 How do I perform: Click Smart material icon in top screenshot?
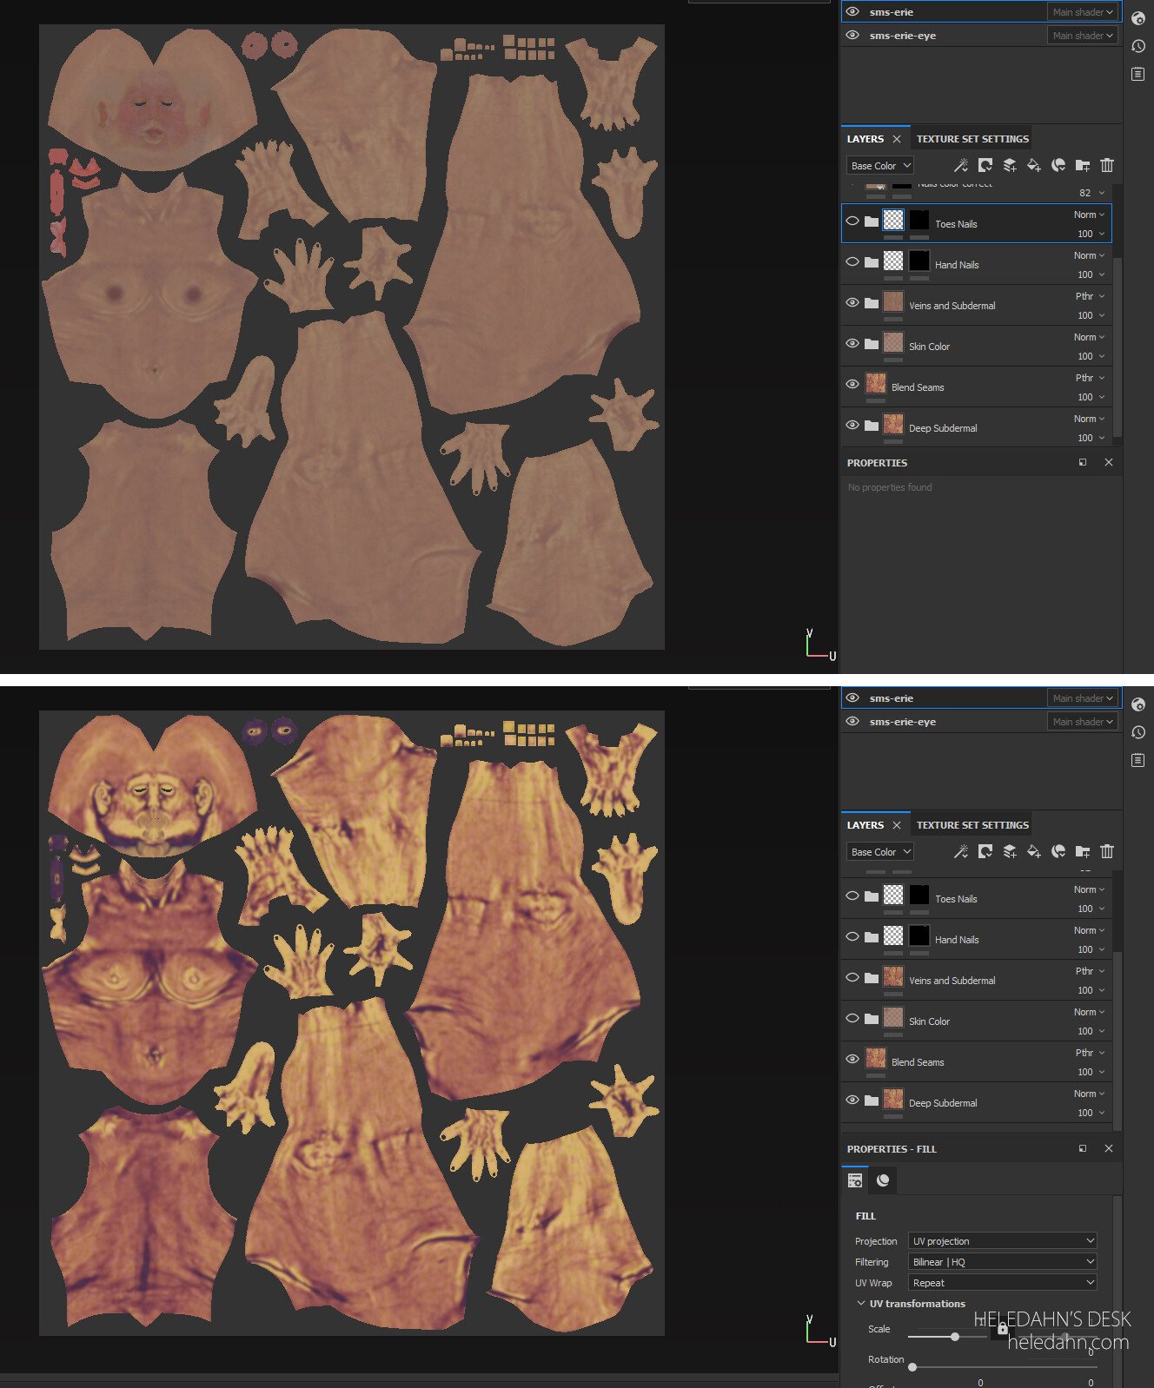tap(1058, 165)
